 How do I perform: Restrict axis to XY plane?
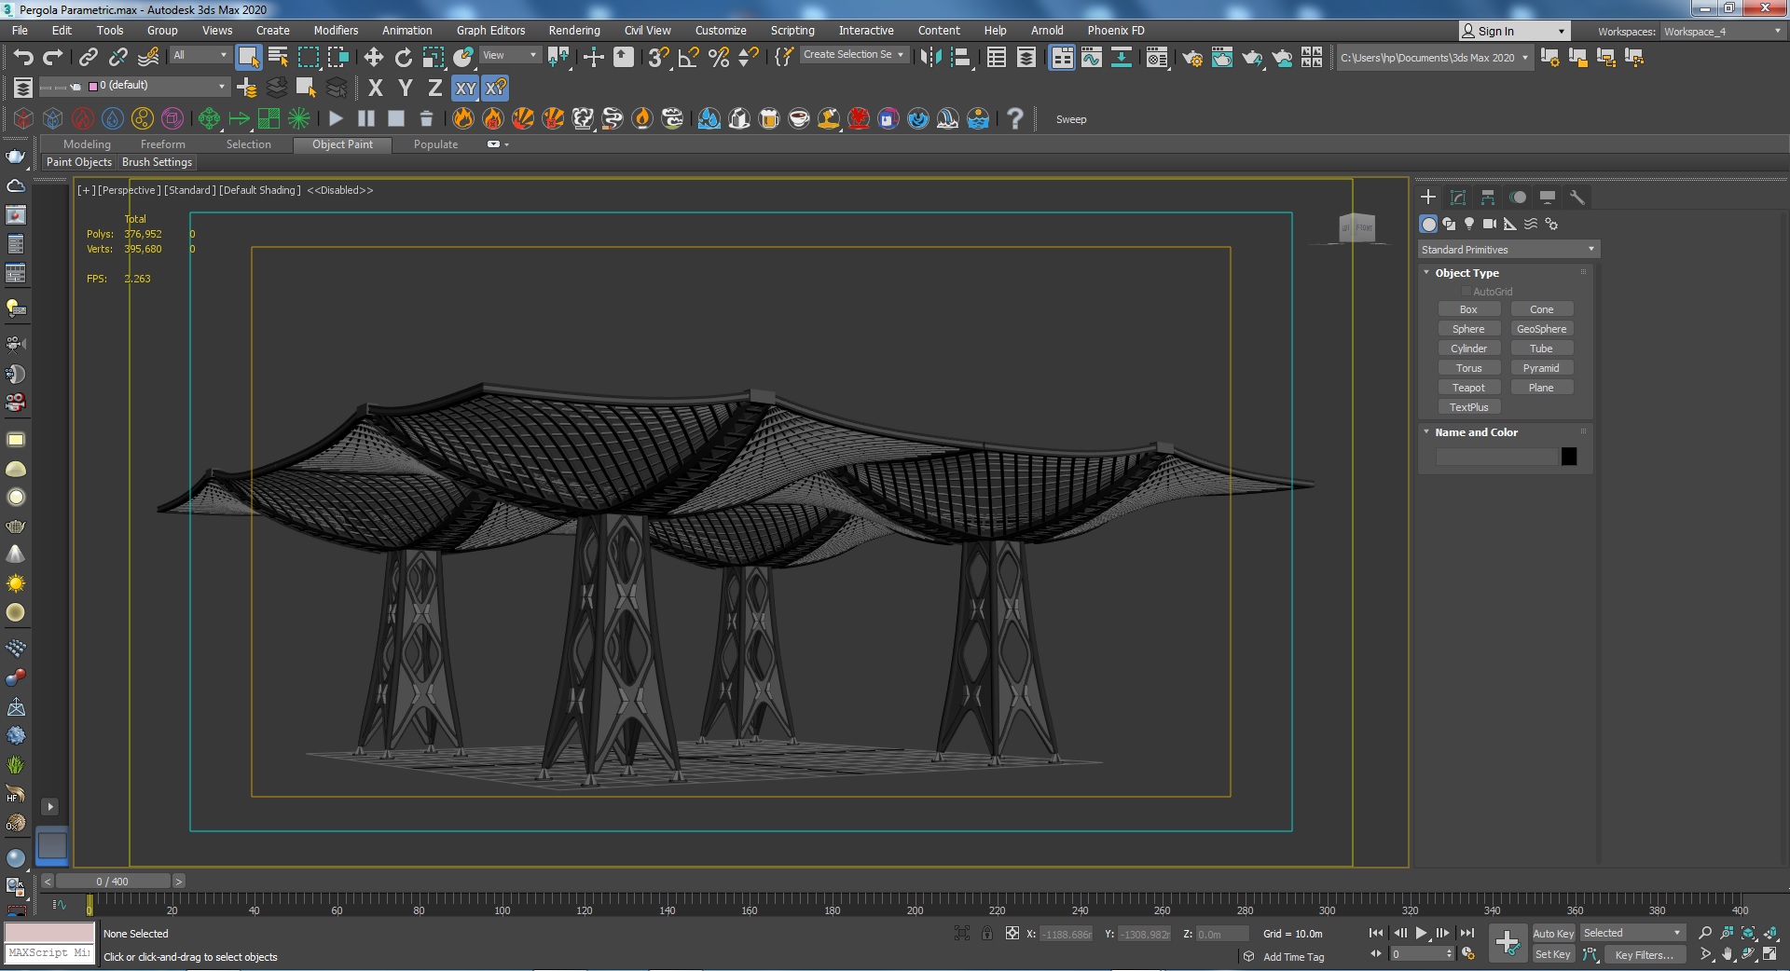coord(465,89)
